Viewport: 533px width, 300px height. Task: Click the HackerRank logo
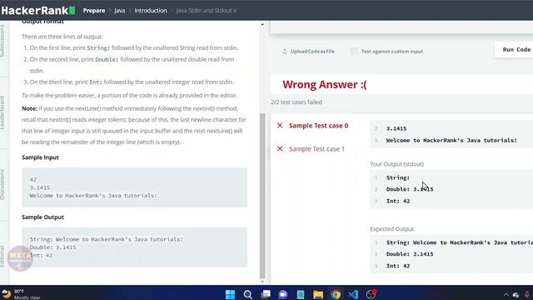click(x=38, y=11)
